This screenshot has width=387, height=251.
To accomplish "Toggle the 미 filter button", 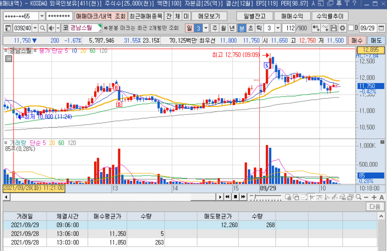I will 186,16.
